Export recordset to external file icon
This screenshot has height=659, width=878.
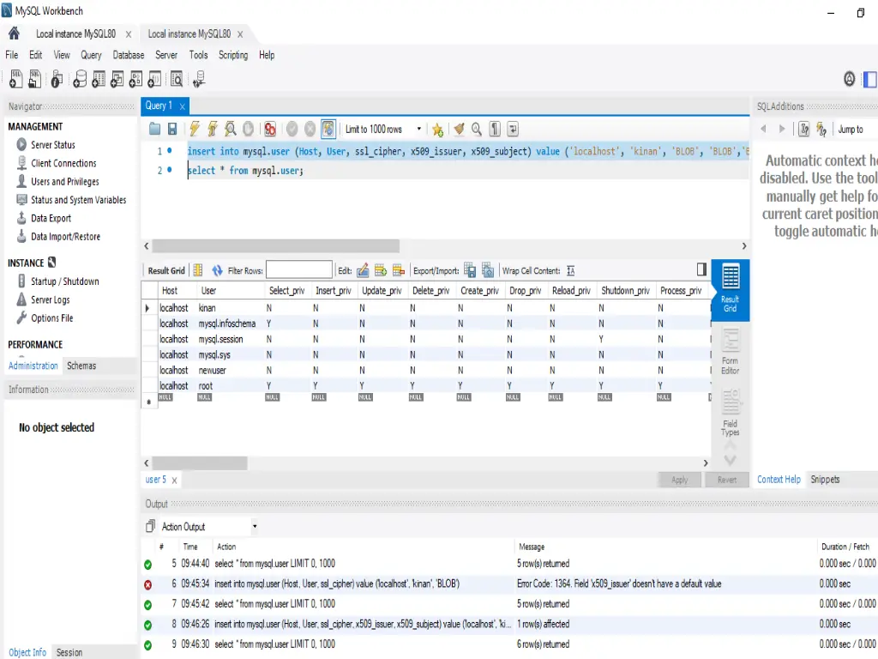(x=470, y=270)
